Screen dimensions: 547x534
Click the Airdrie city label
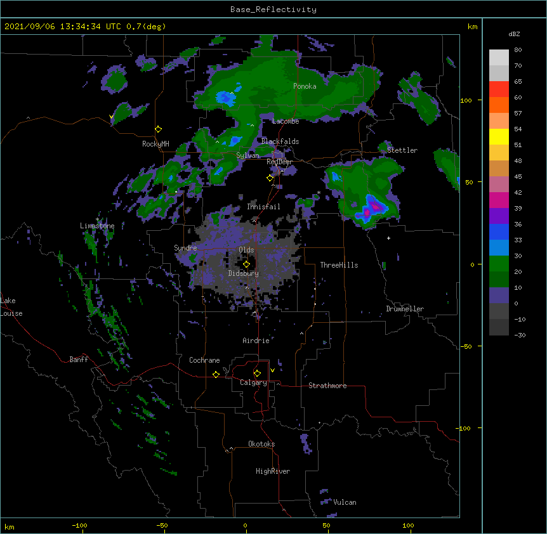256,341
